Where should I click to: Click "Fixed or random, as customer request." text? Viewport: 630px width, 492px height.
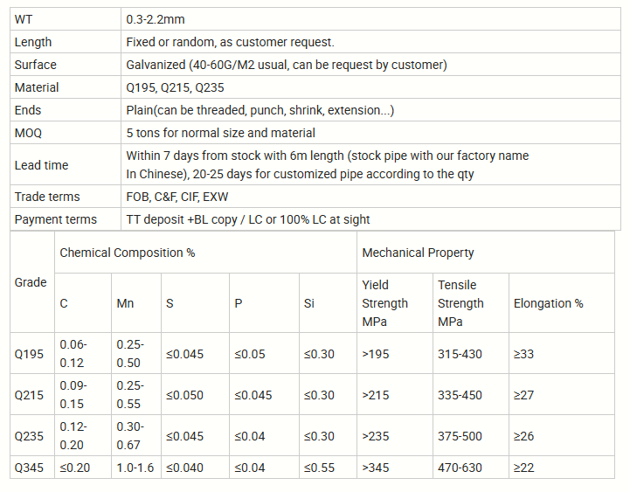tap(230, 42)
